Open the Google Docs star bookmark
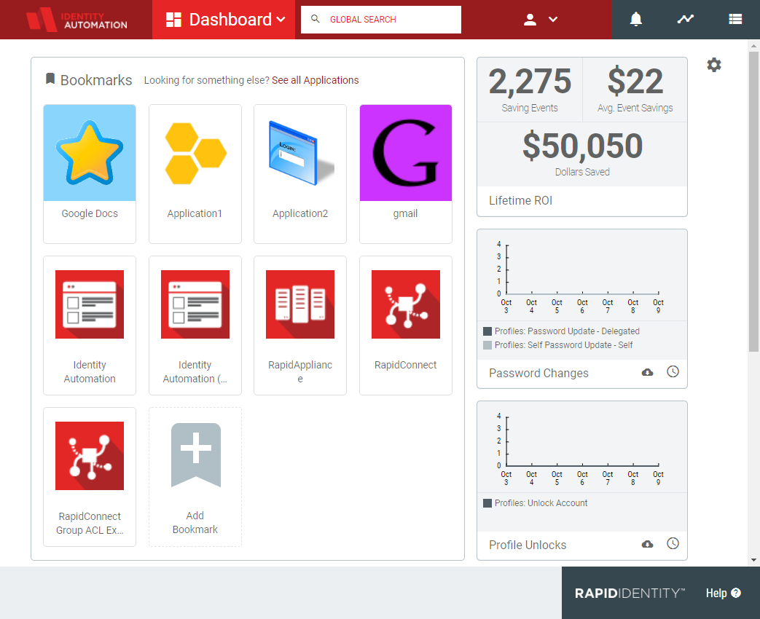 coord(90,173)
